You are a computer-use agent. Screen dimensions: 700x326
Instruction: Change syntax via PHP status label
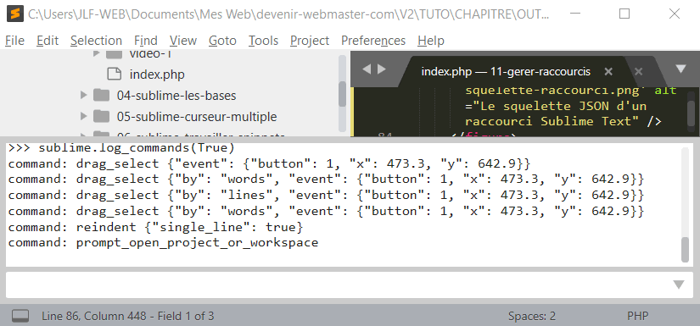coord(637,316)
